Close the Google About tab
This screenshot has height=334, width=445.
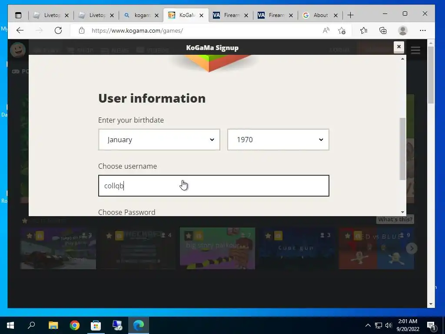pyautogui.click(x=336, y=15)
